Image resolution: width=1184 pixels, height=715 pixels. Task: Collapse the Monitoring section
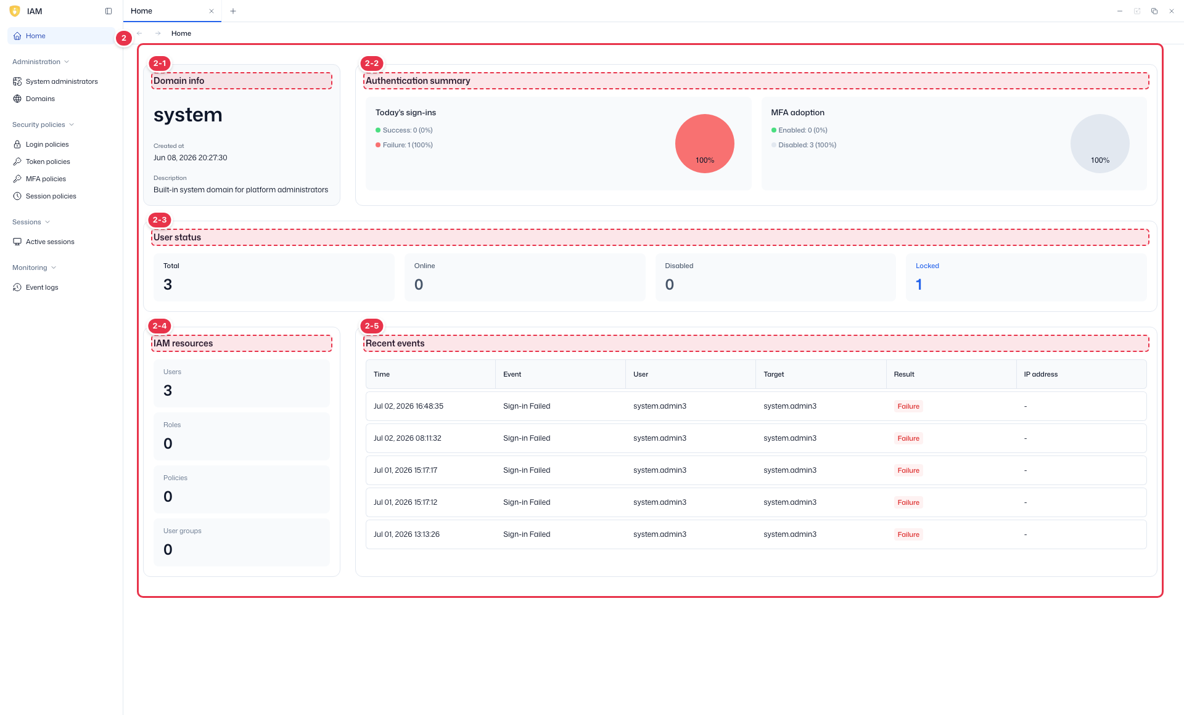pyautogui.click(x=35, y=268)
